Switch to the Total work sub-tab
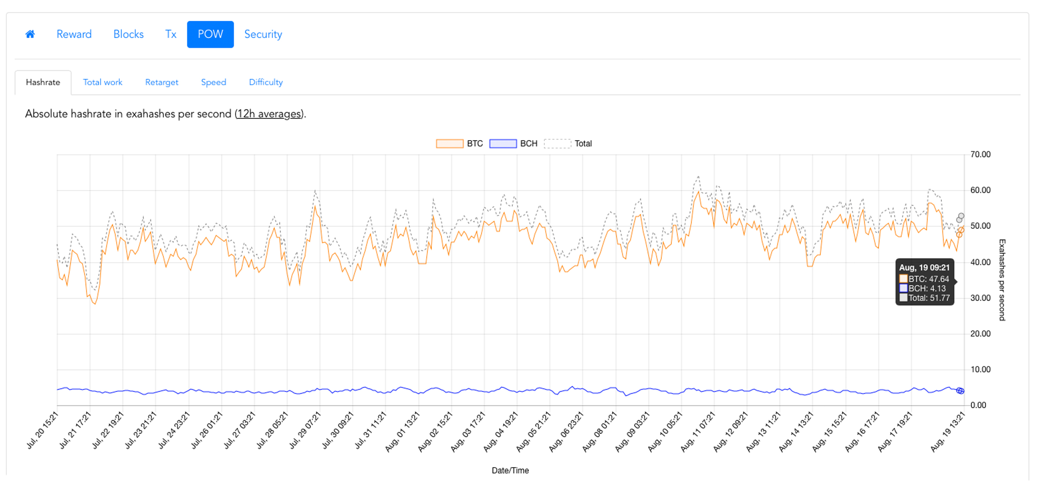 pyautogui.click(x=103, y=82)
